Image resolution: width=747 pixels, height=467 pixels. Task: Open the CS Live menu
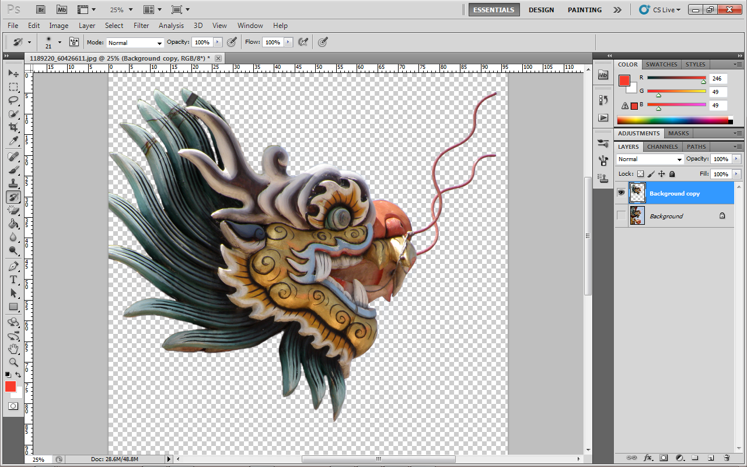click(661, 10)
